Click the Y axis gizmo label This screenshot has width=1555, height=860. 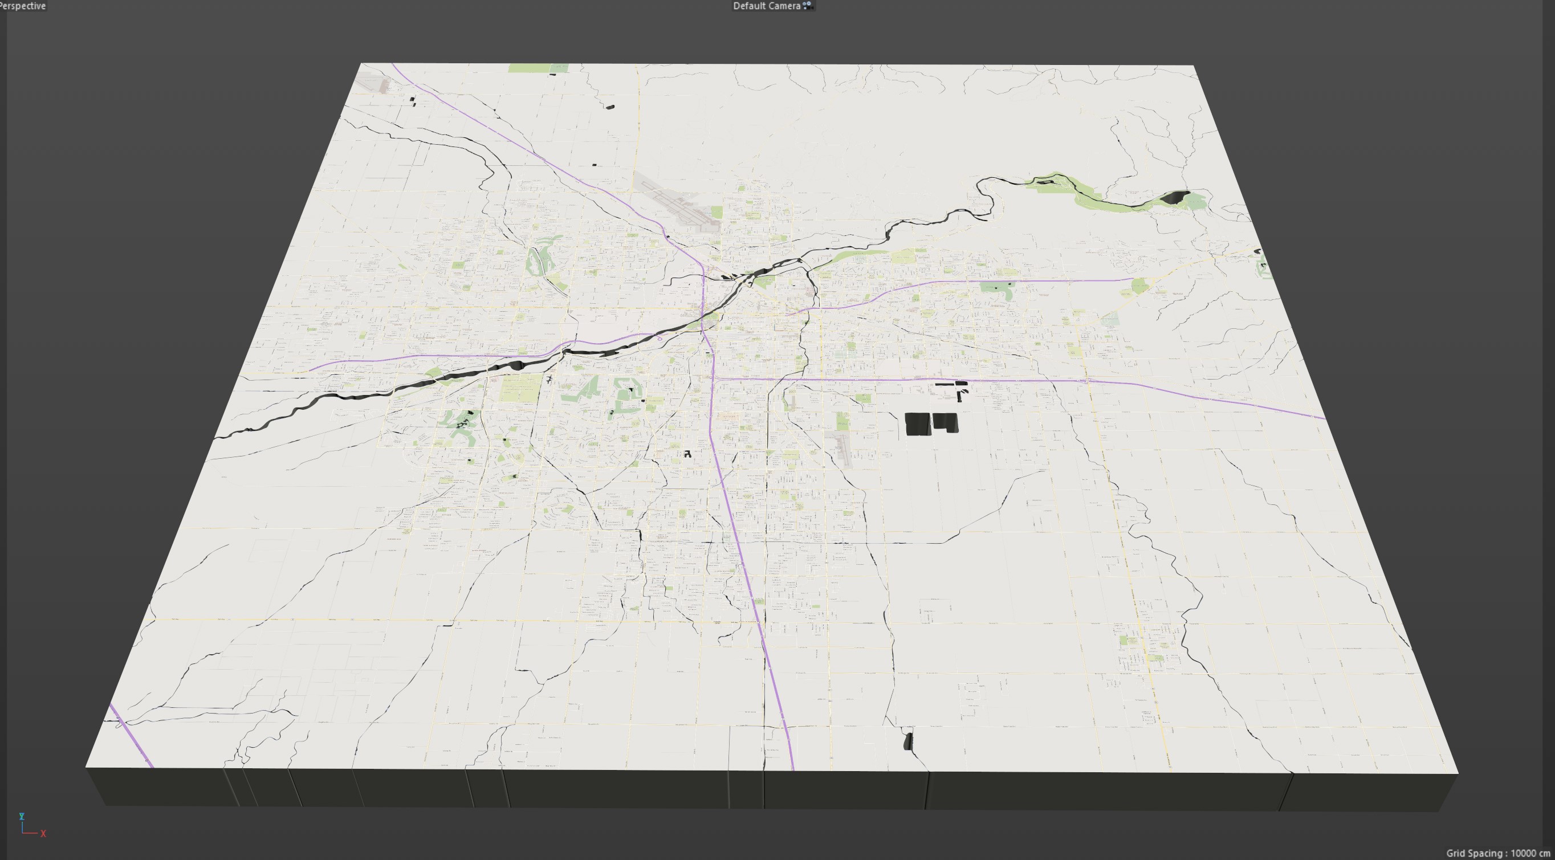(x=22, y=817)
